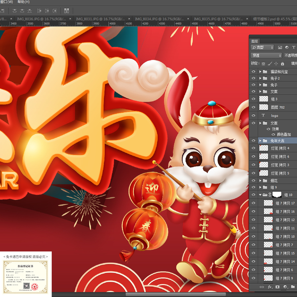
Task: Hide the 灯笼 拷贝 4 layer
Action: coord(253,148)
